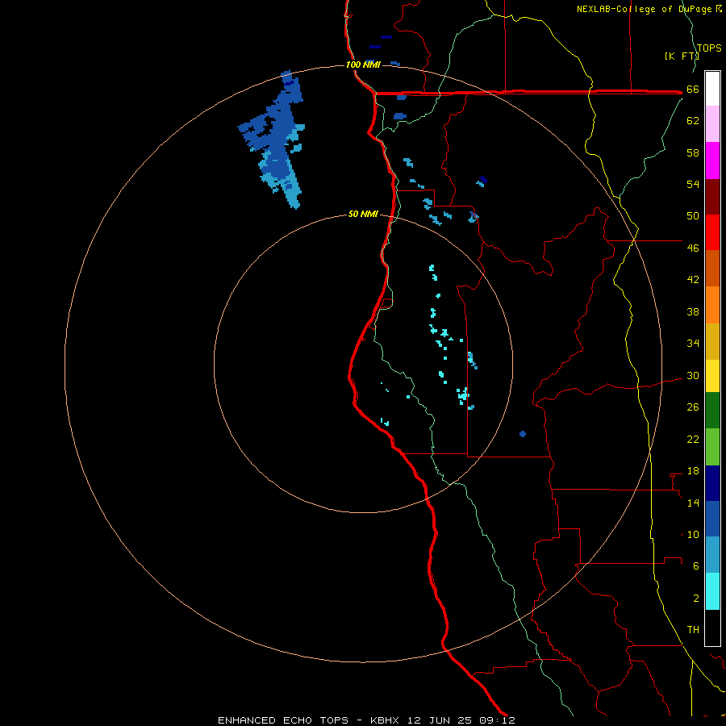Pick the yellow legend swatch
The image size is (726, 726).
712,376
